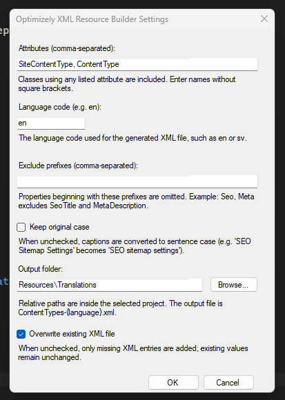Click the hint 'Relative paths are inside the selected project'

point(121,308)
